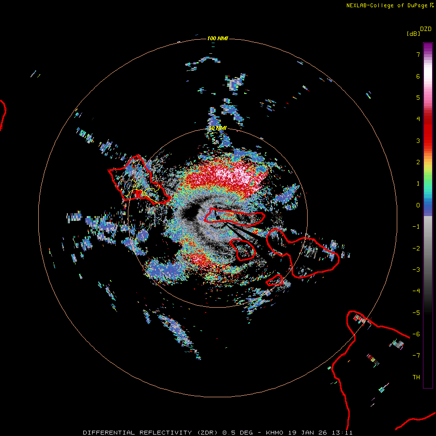This screenshot has height=436, width=436.
Task: Select the -2 value on the scale
Action: [416, 249]
